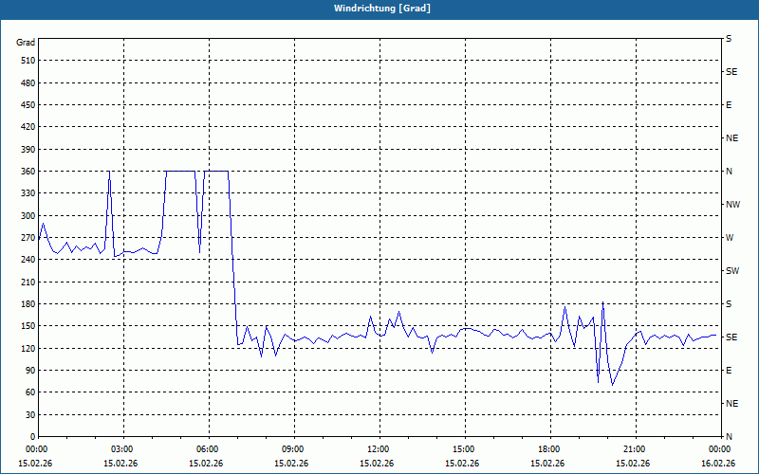Select the 60 degree axis label
Viewport: 759px width, 474px height.
[x=29, y=392]
